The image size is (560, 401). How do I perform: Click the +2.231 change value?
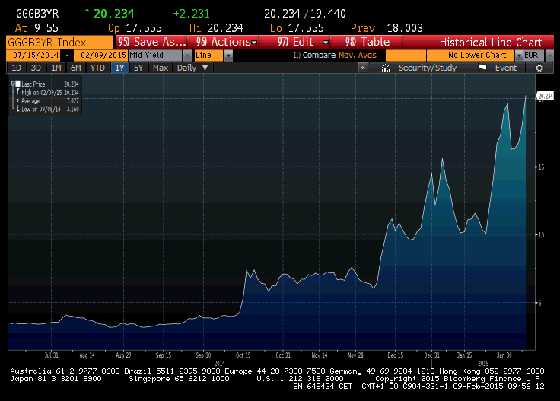click(x=191, y=14)
